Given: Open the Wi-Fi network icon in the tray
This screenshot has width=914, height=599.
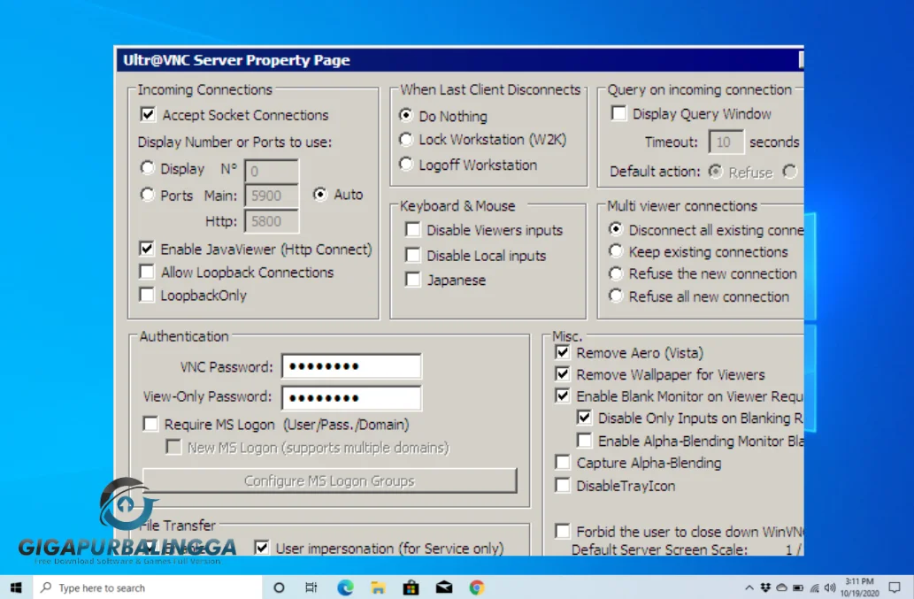Looking at the screenshot, I should pos(814,587).
